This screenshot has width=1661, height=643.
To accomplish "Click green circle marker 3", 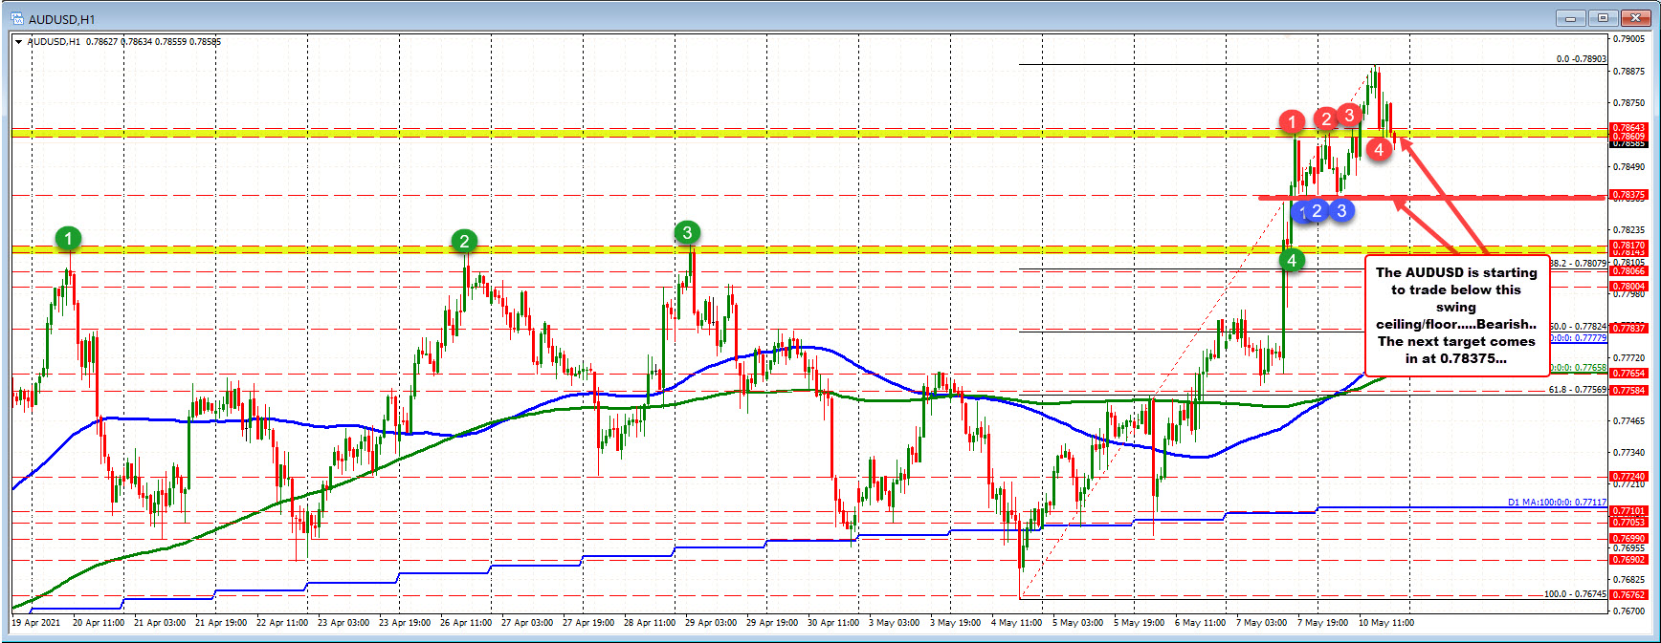I will click(687, 232).
